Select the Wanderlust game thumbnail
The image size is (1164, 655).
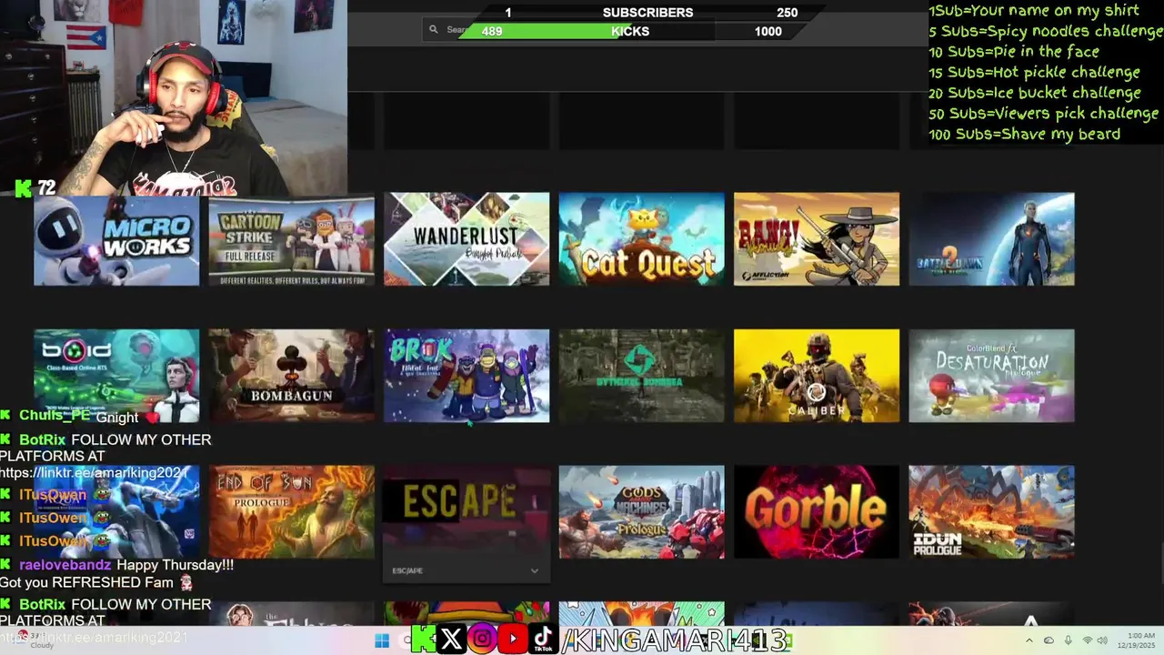pos(467,239)
